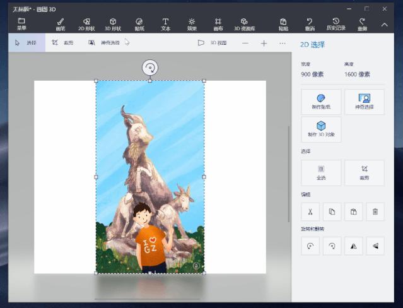Screen dimensions: 403x308
Task: Collapse the top toolbar with the chevron
Action: (x=384, y=25)
